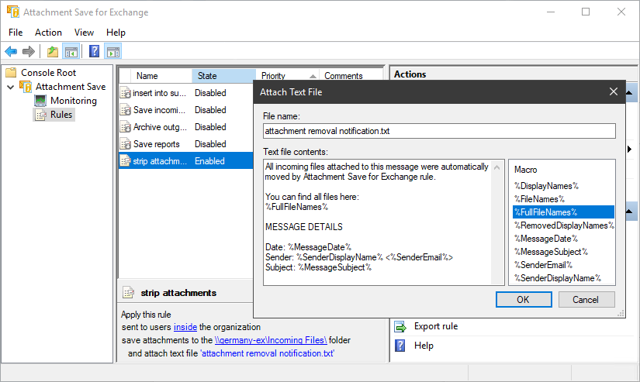
Task: Select the %DisplayNames% macro
Action: click(546, 186)
